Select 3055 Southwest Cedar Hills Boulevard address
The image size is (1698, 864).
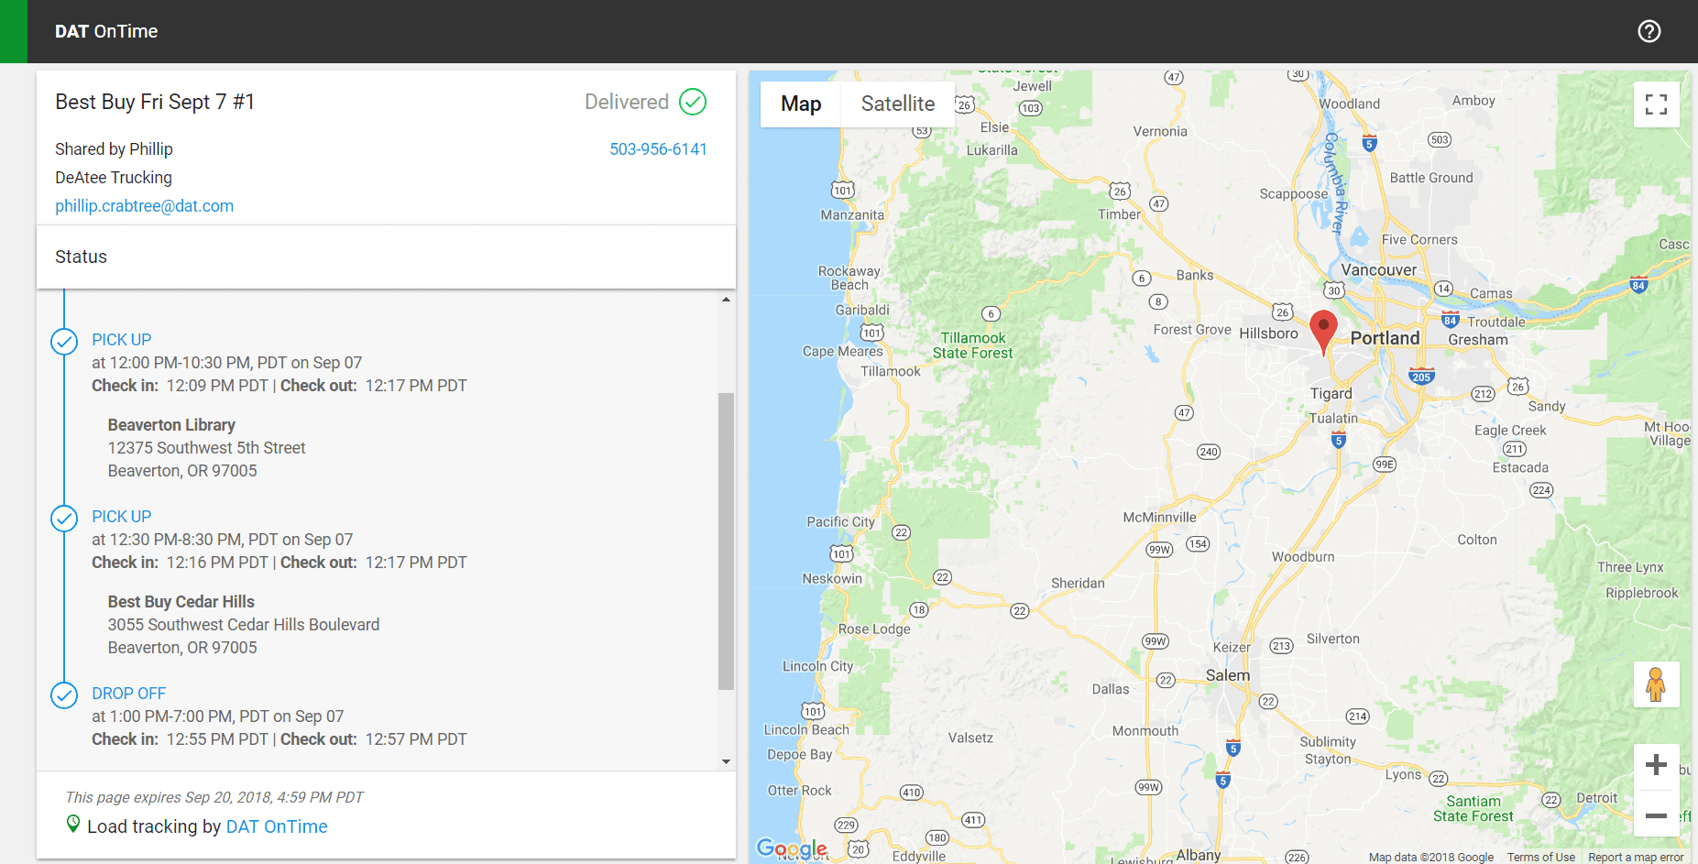click(x=244, y=625)
